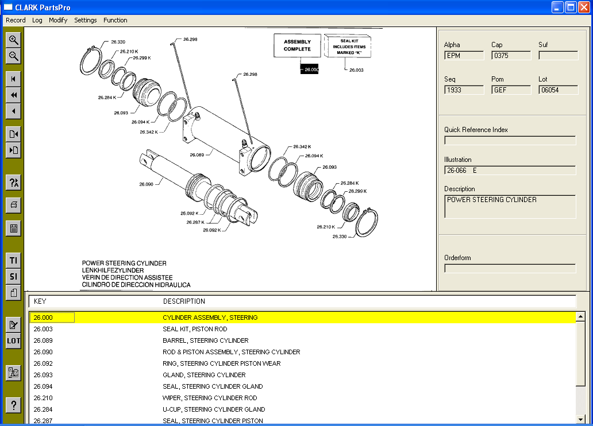The height and width of the screenshot is (426, 593).
Task: Click the KEY column header
Action: click(40, 301)
